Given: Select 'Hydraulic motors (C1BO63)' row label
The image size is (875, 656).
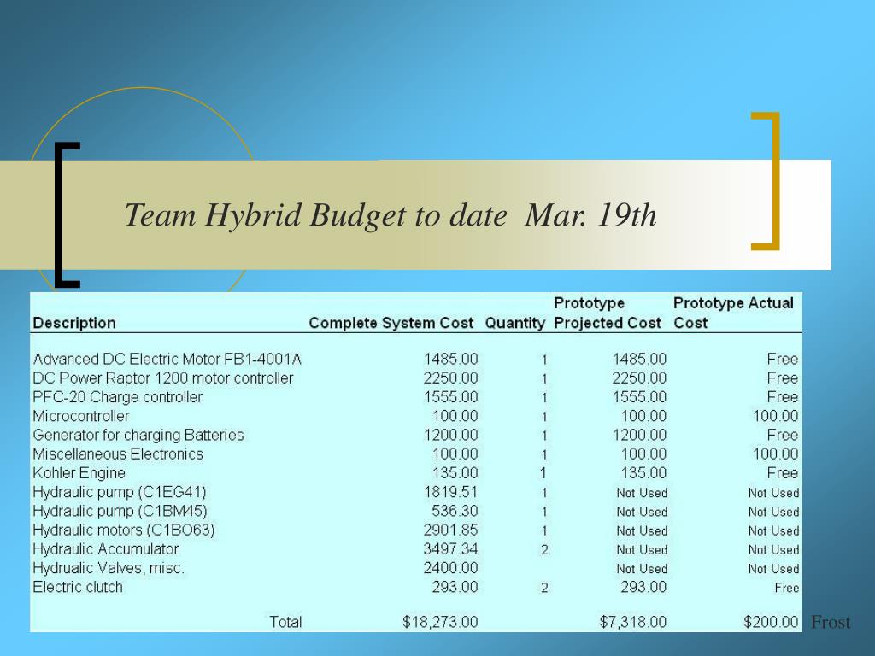Looking at the screenshot, I should pyautogui.click(x=124, y=530).
